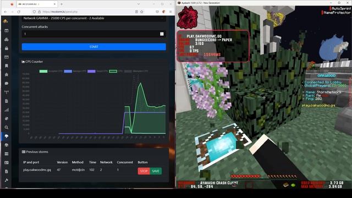Select the cubes icon in the sidebar
352x198 pixels.
tap(7, 40)
